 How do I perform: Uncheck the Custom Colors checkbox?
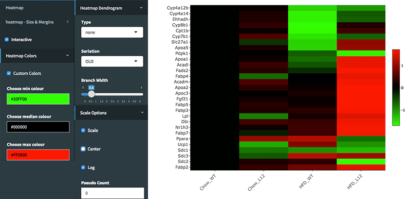pos(9,73)
